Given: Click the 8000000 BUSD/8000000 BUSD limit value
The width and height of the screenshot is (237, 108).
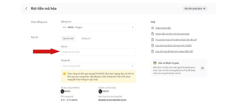Looking at the screenshot, I should [112, 100].
